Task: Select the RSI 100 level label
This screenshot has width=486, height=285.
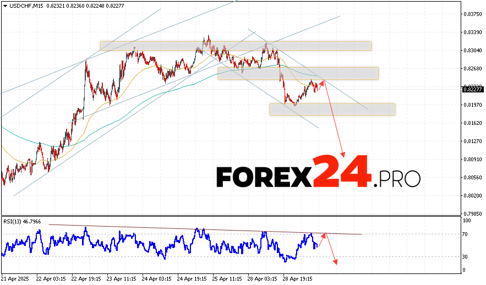Action: pos(467,221)
